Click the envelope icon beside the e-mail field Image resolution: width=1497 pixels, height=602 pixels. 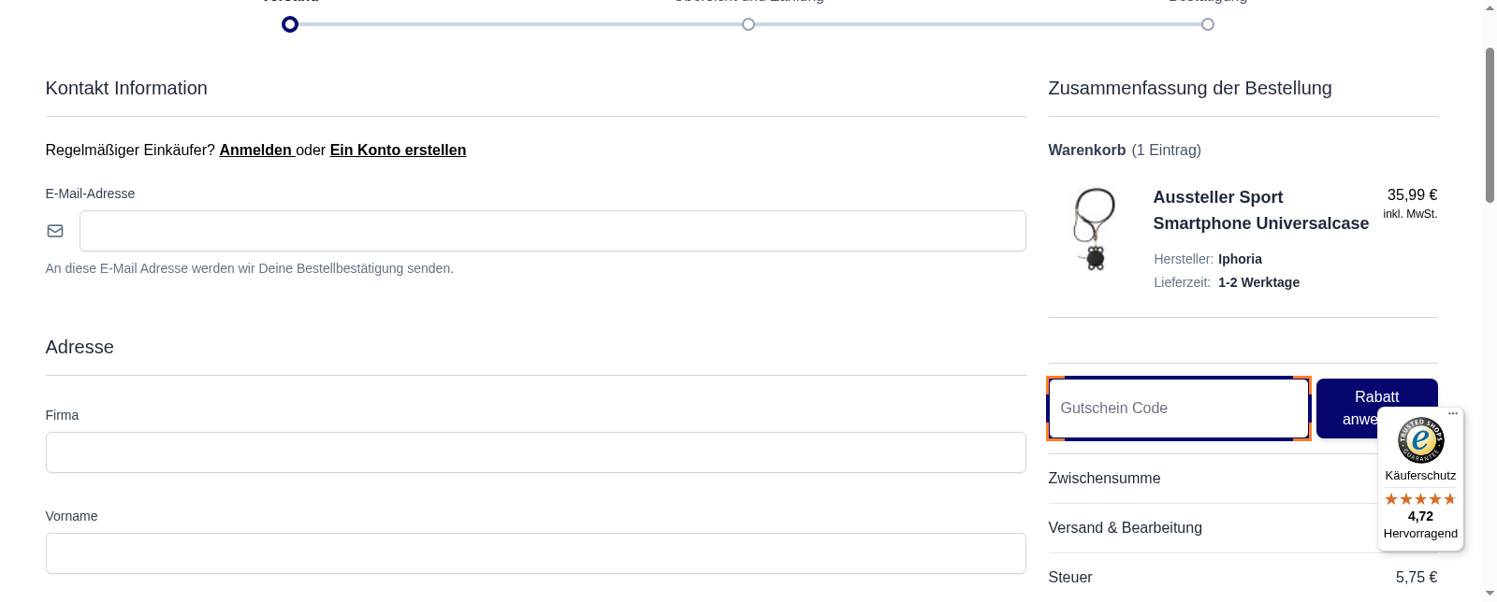tap(55, 231)
